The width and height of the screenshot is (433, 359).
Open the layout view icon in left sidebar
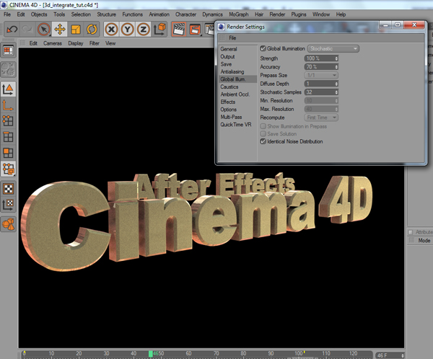point(8,50)
